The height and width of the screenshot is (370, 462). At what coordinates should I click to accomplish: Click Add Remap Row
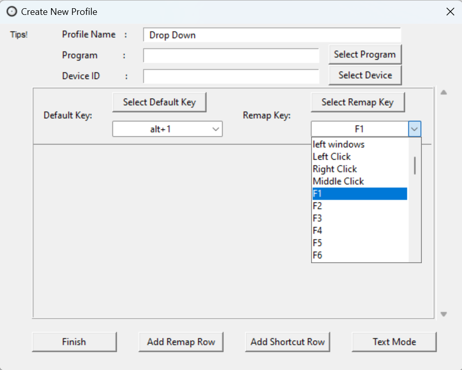pos(181,342)
